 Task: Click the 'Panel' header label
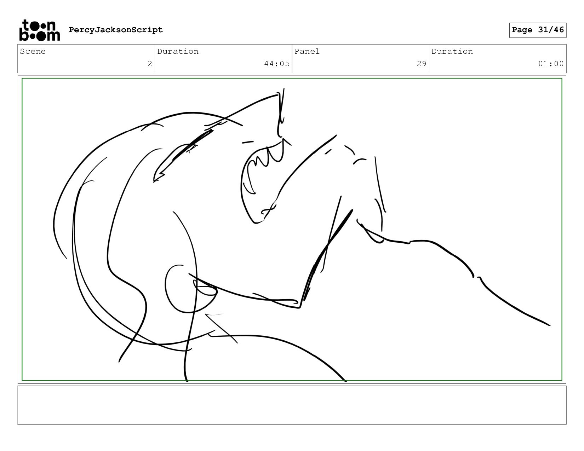[x=307, y=51]
